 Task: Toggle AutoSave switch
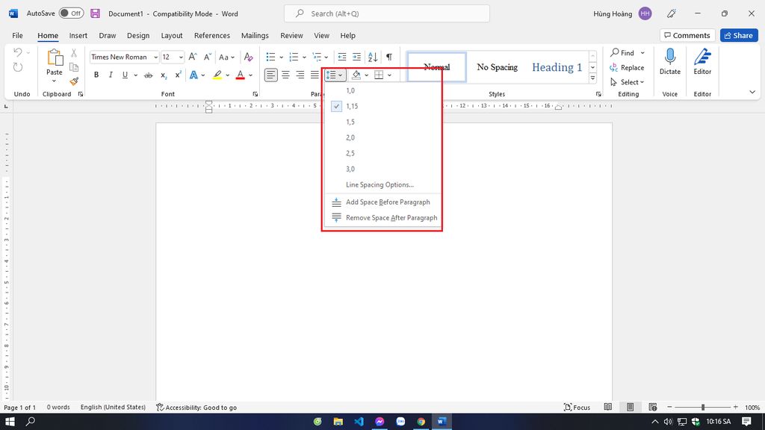(x=71, y=13)
